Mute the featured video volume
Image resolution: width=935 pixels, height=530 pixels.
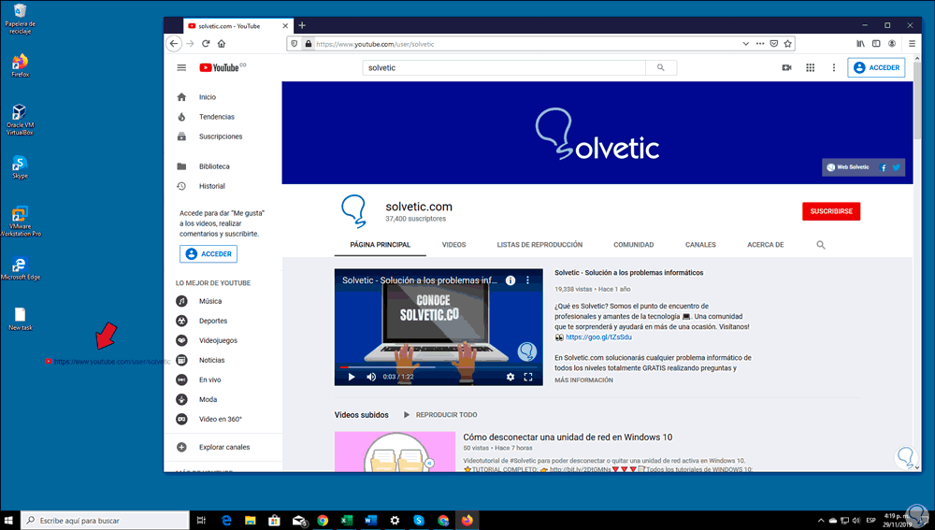click(x=371, y=377)
